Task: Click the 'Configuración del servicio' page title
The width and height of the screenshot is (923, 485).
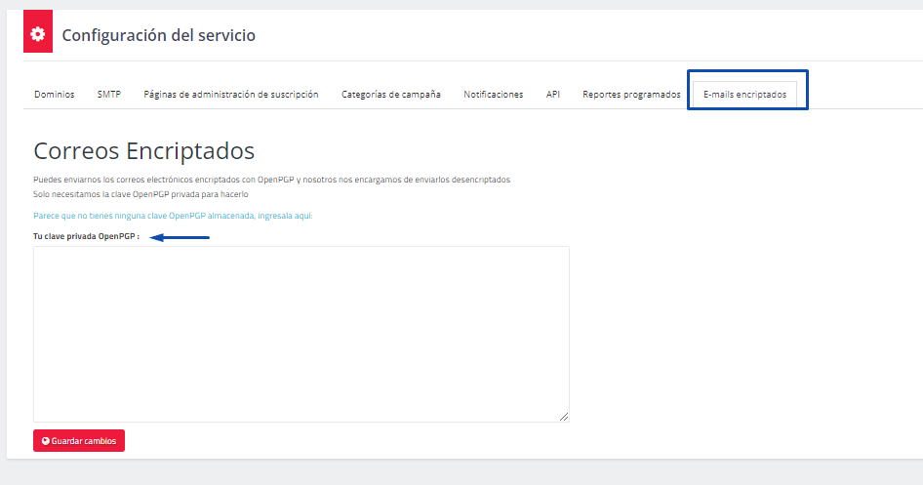Action: 158,35
